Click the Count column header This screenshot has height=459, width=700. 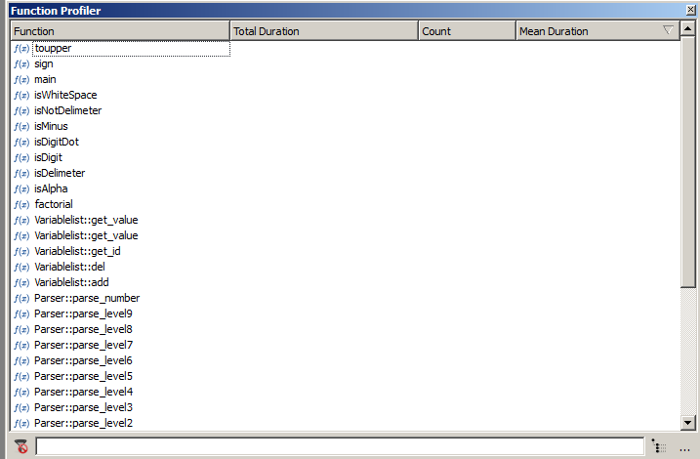click(467, 31)
